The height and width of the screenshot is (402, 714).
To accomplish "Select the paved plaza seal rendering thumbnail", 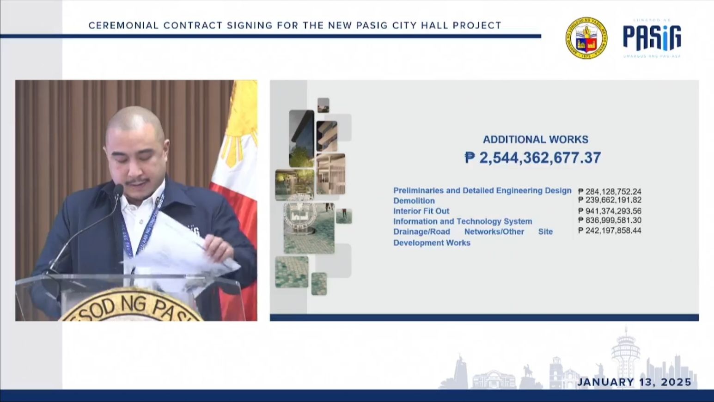I will point(309,226).
